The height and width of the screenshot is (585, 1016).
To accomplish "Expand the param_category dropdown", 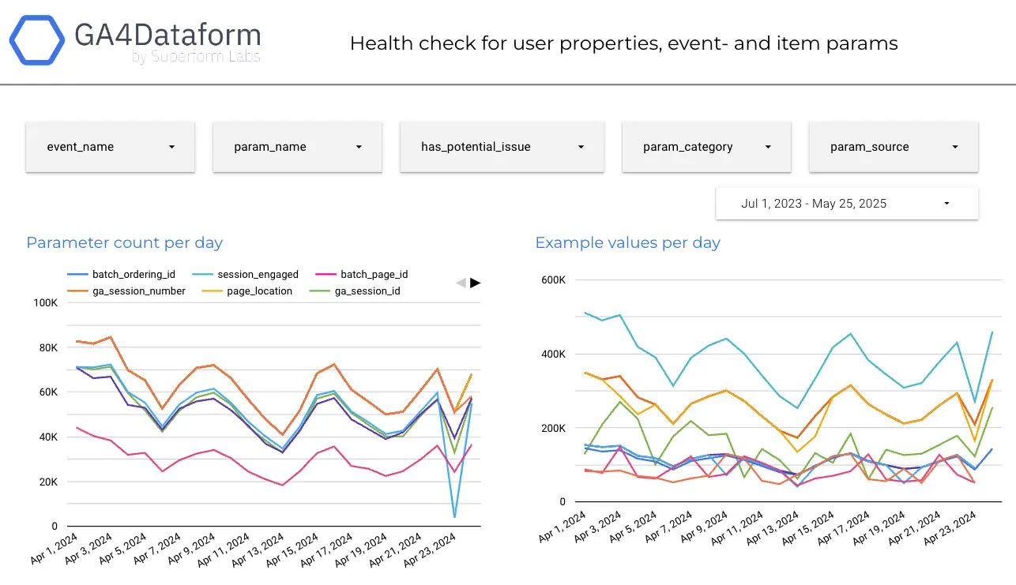I will click(706, 147).
